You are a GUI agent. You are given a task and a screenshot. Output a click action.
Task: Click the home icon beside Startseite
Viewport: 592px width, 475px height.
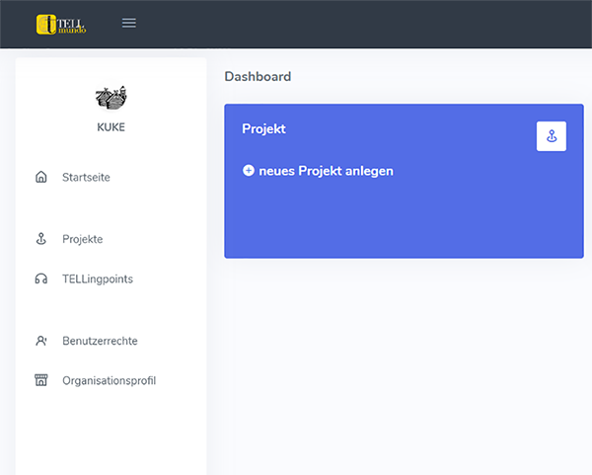[40, 178]
